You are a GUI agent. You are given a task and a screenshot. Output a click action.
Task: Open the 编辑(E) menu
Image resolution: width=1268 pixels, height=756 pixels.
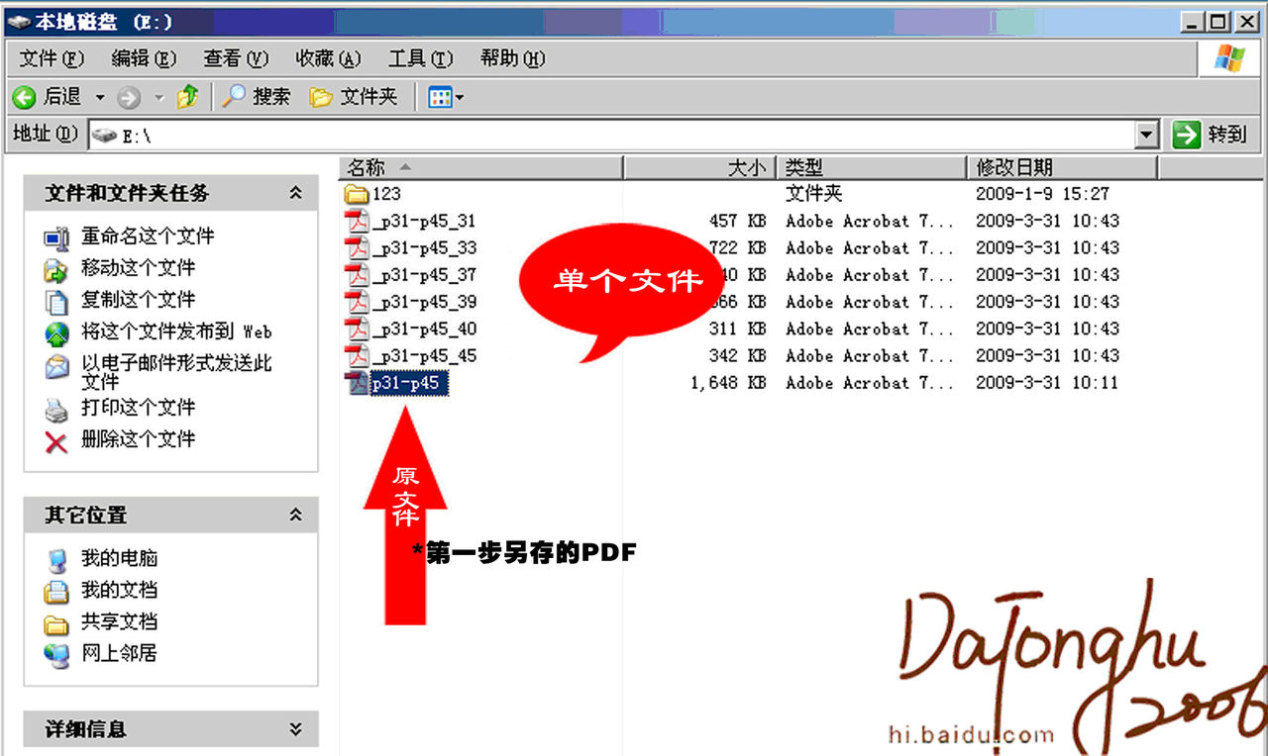pos(144,58)
